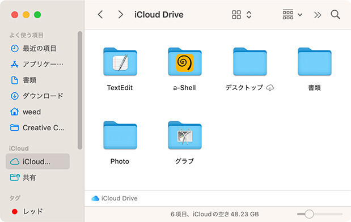The height and width of the screenshot is (222, 351).
Task: Select the 書類 folder in the file area
Action: pyautogui.click(x=315, y=62)
